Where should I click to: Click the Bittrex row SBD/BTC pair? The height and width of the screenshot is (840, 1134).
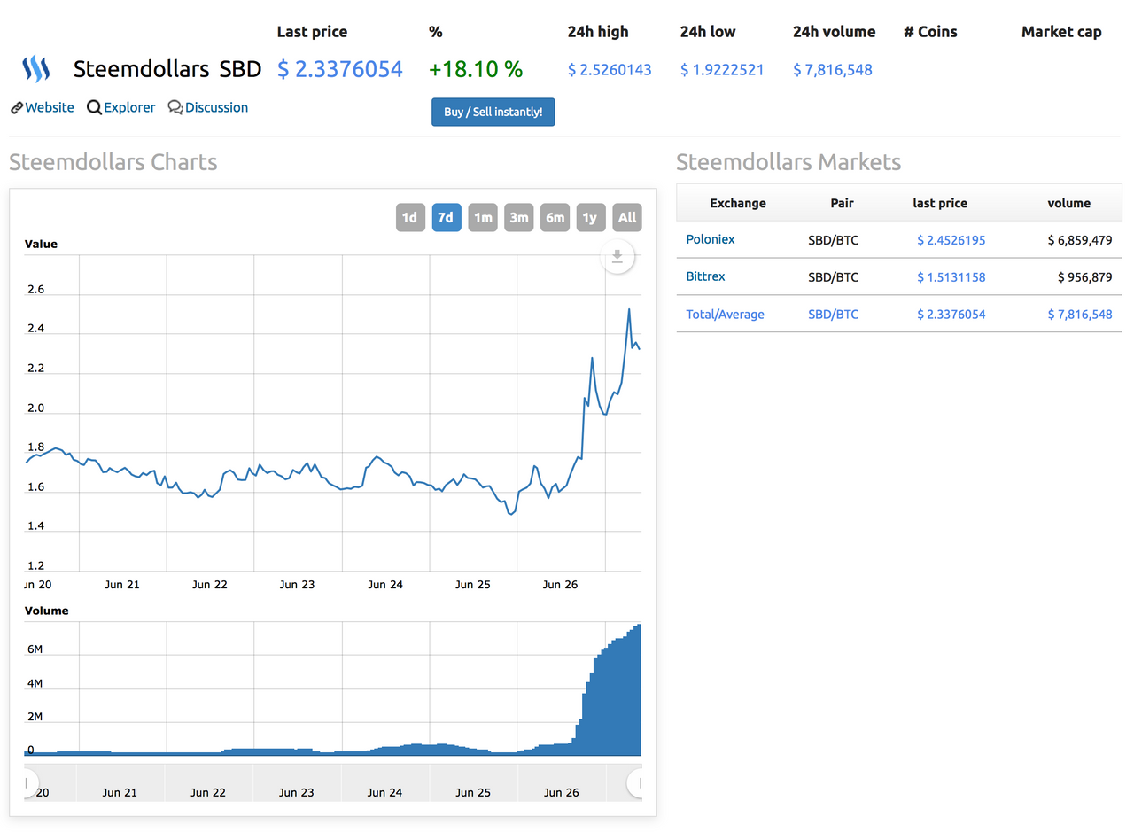833,277
